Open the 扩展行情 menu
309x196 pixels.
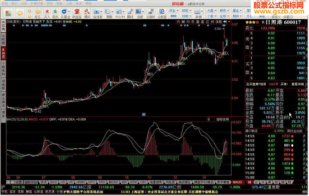coord(37,4)
